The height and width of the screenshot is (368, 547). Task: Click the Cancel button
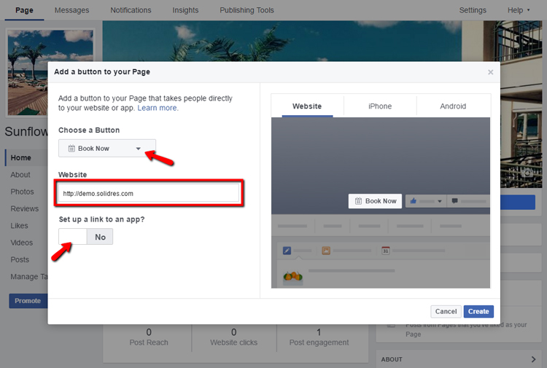click(x=446, y=312)
